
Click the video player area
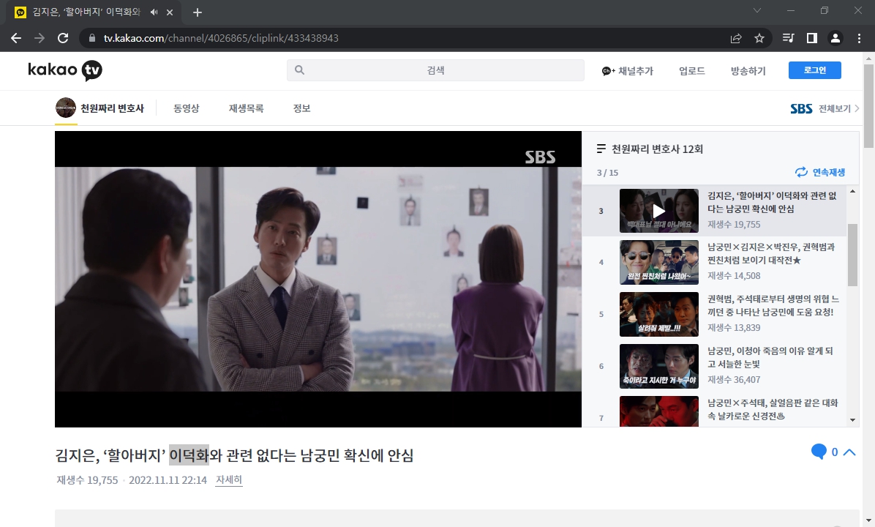(318, 279)
